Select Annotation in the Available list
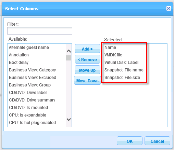This screenshot has width=174, height=150. tap(19, 55)
